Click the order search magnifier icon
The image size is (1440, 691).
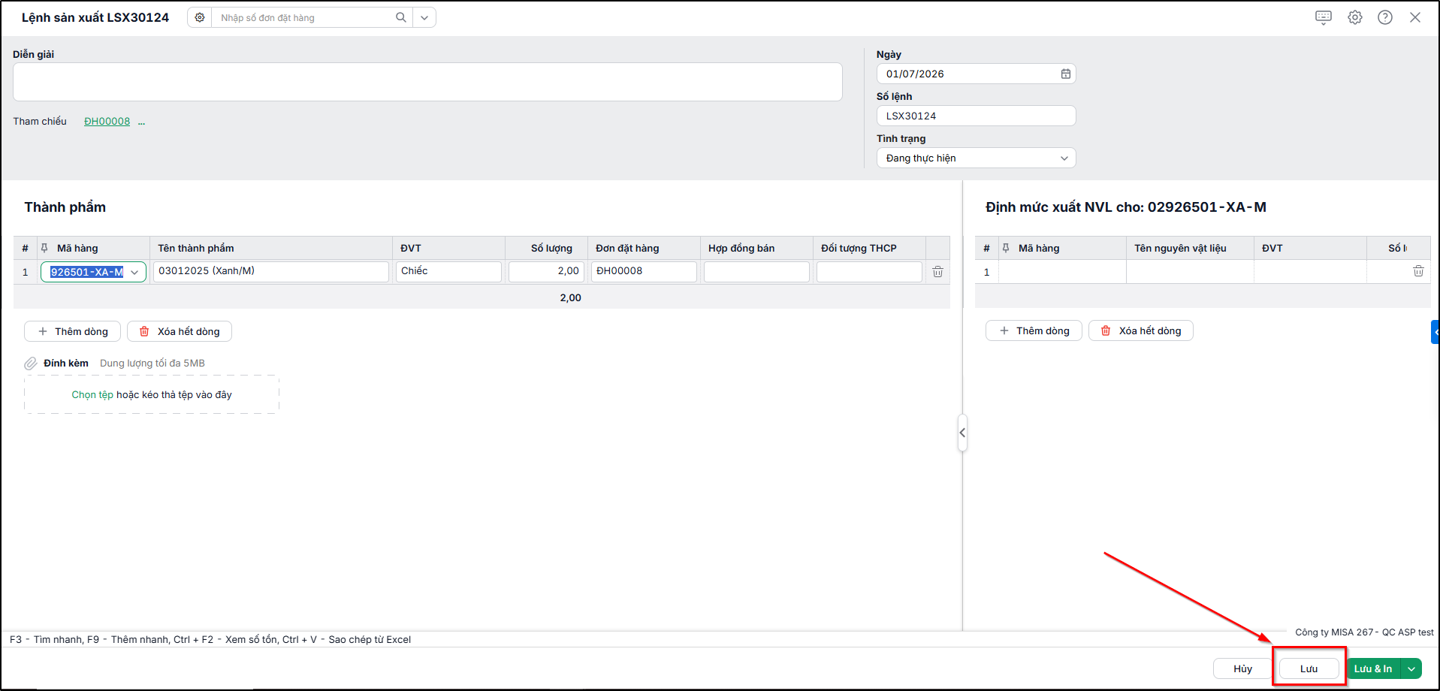pyautogui.click(x=401, y=17)
